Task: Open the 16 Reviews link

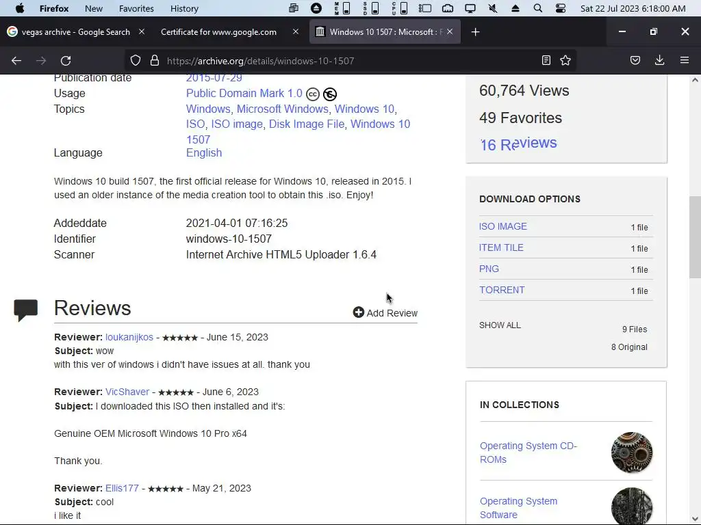Action: 518,144
